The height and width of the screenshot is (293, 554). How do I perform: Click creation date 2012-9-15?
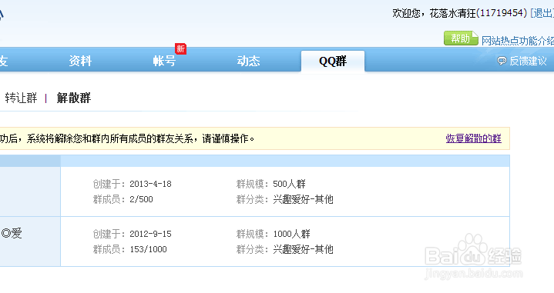150,234
